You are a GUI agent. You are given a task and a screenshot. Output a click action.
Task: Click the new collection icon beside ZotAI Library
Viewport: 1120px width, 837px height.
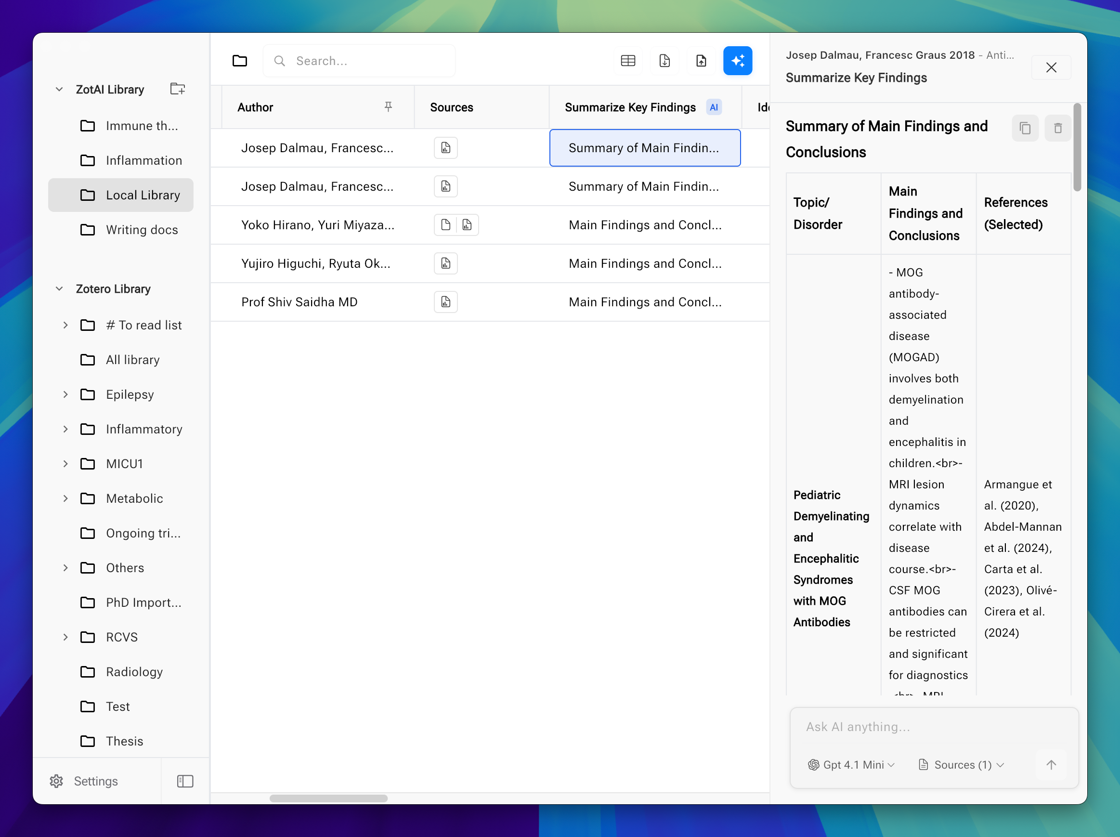pyautogui.click(x=177, y=89)
